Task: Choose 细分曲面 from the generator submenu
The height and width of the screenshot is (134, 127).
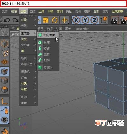Action: 48,35
